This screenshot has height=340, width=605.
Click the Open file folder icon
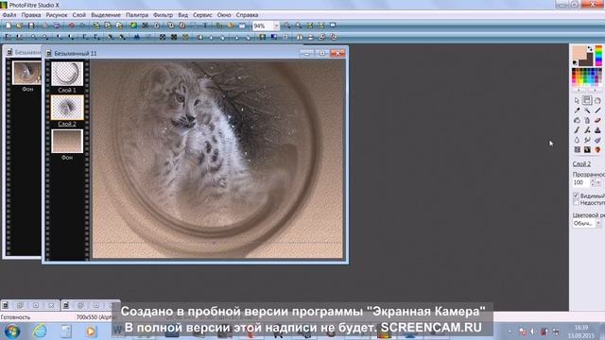pos(19,25)
